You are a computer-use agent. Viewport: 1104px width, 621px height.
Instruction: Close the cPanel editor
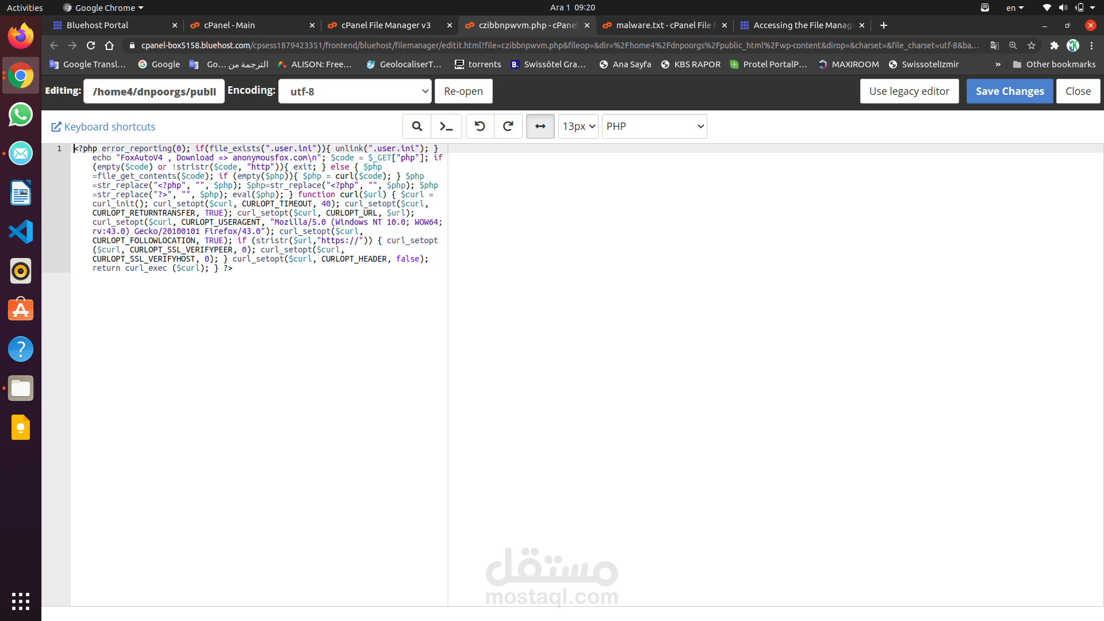[x=1078, y=91]
